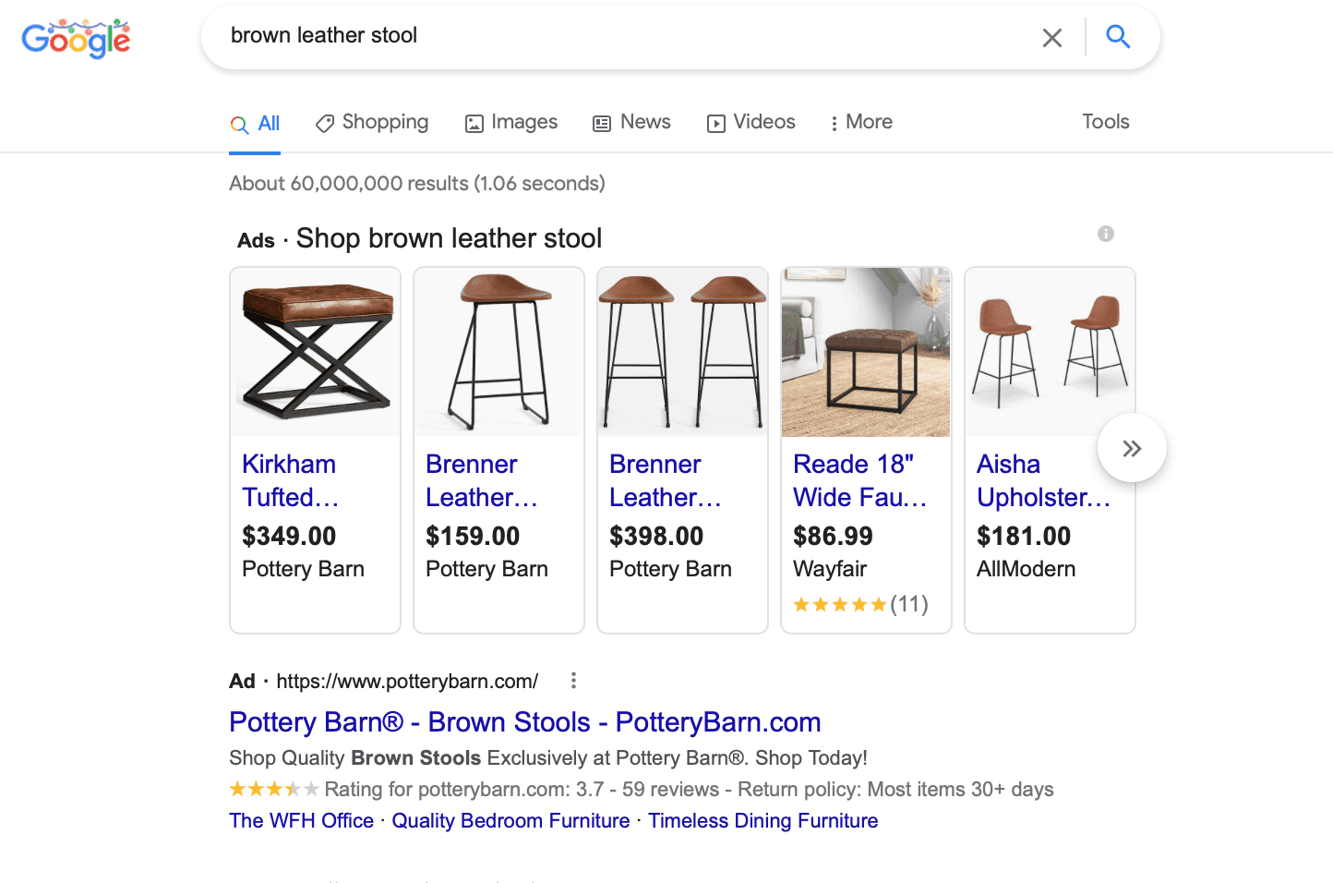Viewport: 1333px width, 883px height.
Task: Open the Reade 18" Wide Wayfair product image
Action: tap(866, 352)
